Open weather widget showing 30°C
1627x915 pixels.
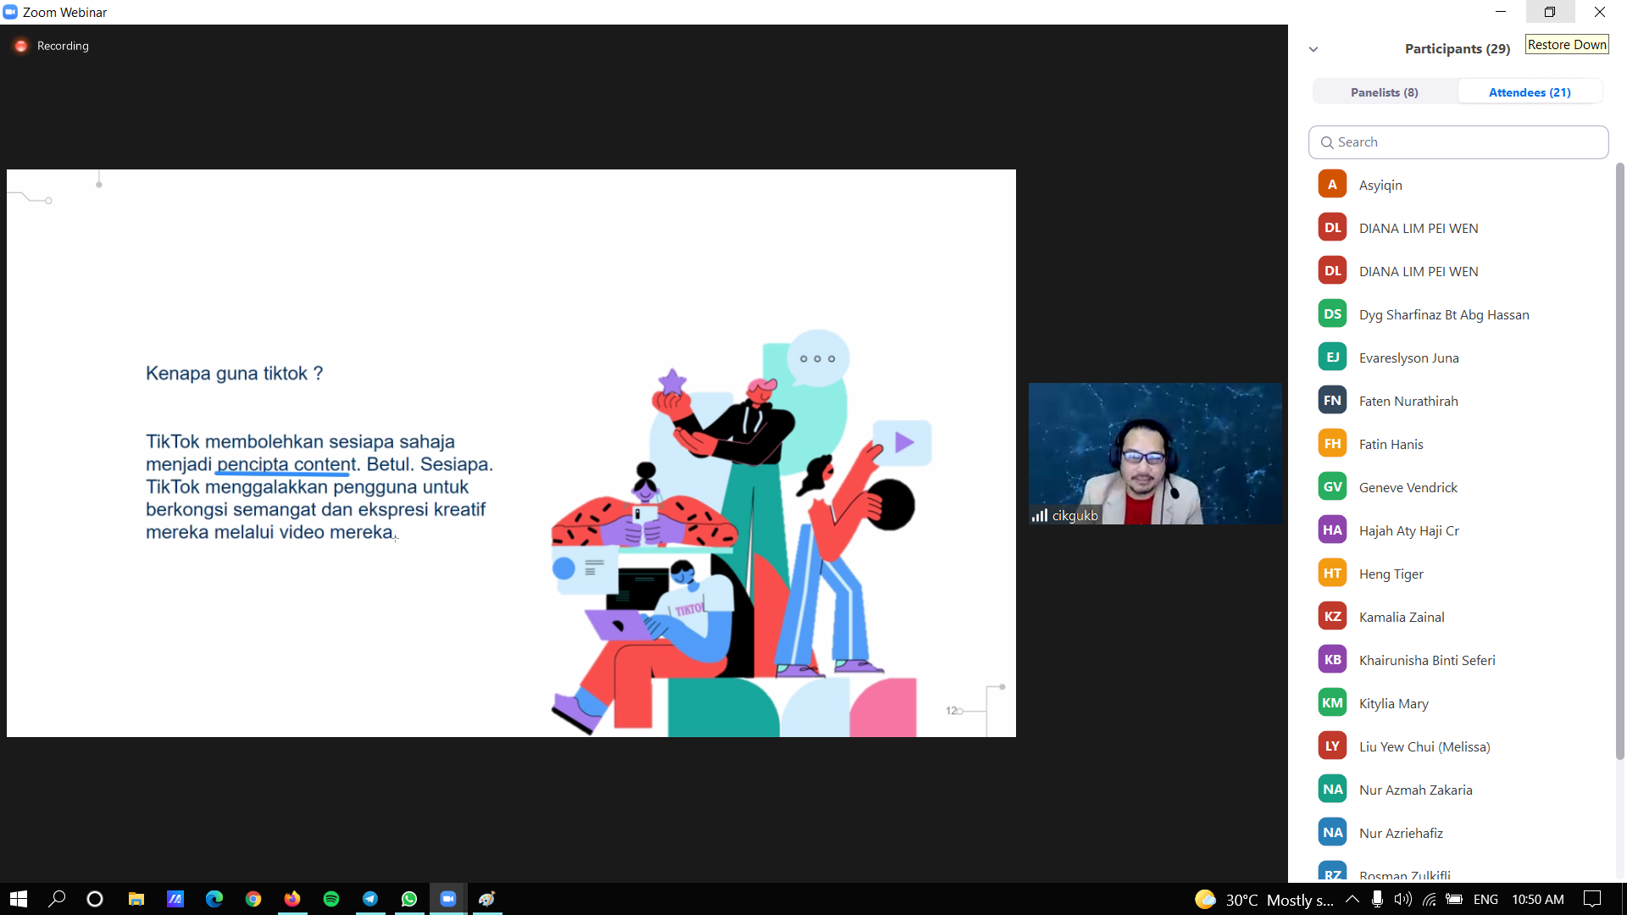(x=1264, y=899)
